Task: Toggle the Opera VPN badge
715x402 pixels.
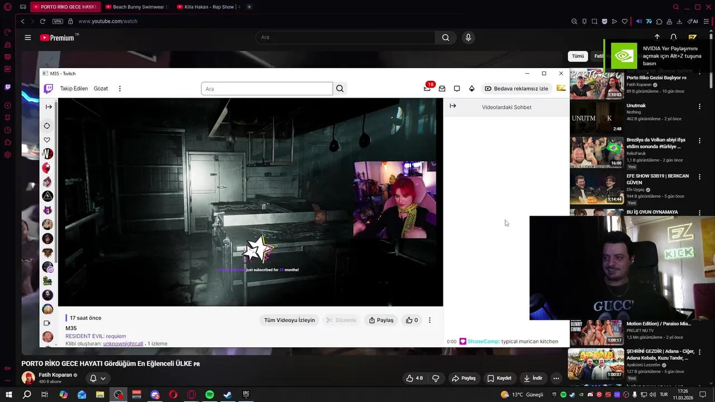Action: coord(58,21)
